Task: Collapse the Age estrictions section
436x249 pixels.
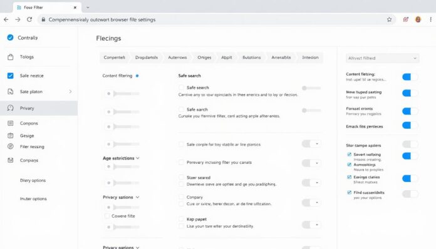Action: click(138, 158)
